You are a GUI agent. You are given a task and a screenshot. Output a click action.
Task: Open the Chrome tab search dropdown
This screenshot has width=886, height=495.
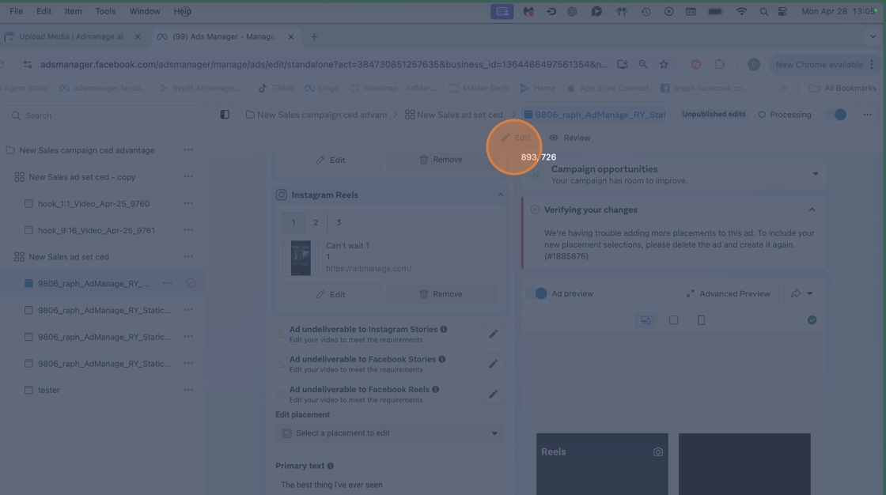point(873,36)
